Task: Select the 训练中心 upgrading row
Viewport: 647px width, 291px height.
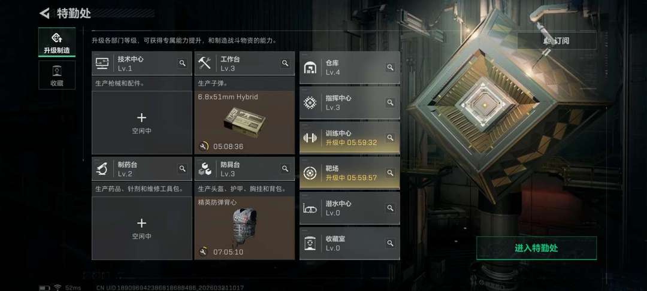Action: click(x=349, y=138)
